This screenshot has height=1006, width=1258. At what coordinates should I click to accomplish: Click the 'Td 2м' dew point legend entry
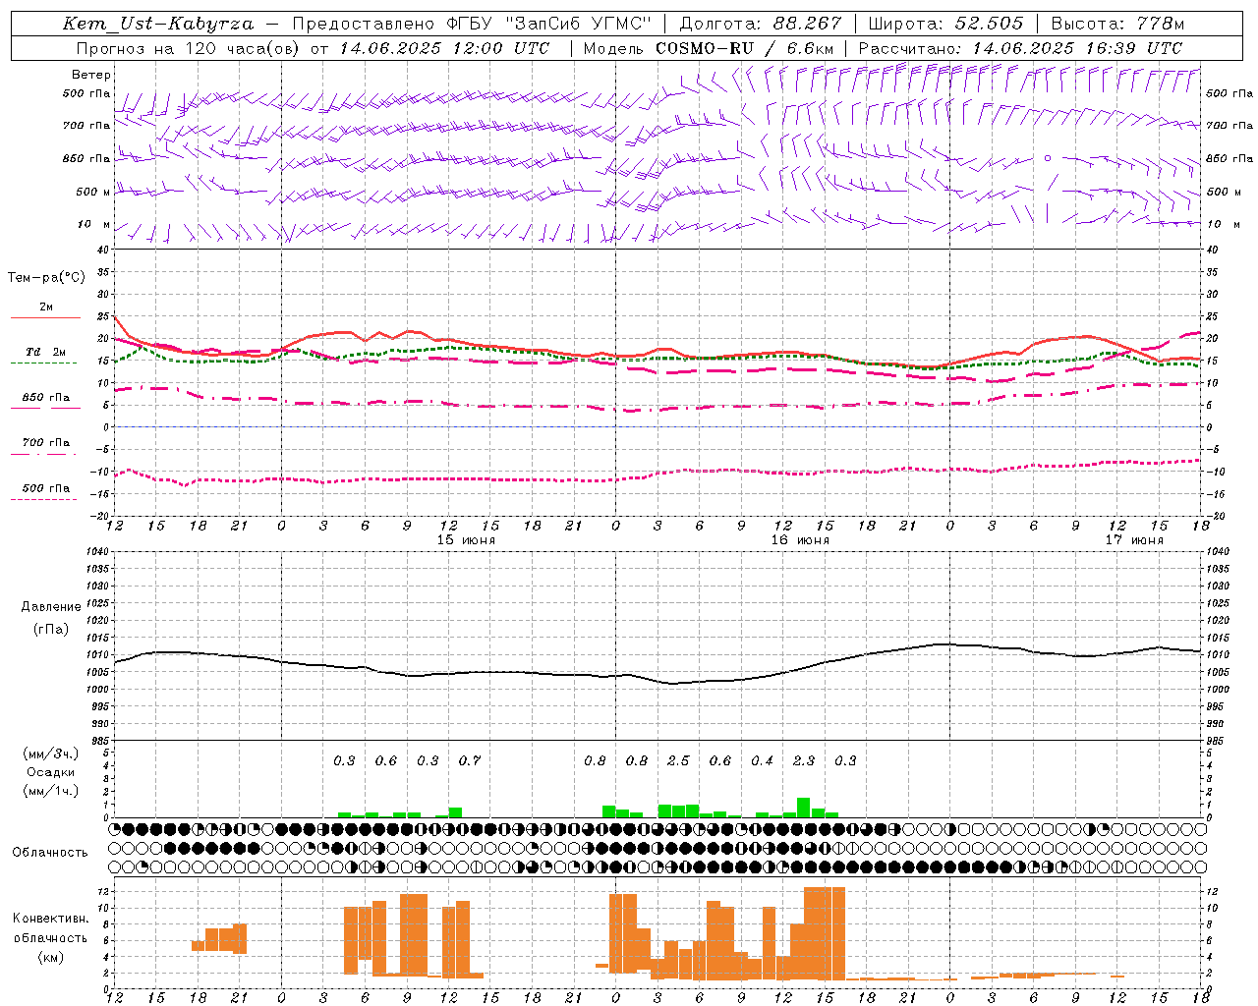[x=46, y=352]
